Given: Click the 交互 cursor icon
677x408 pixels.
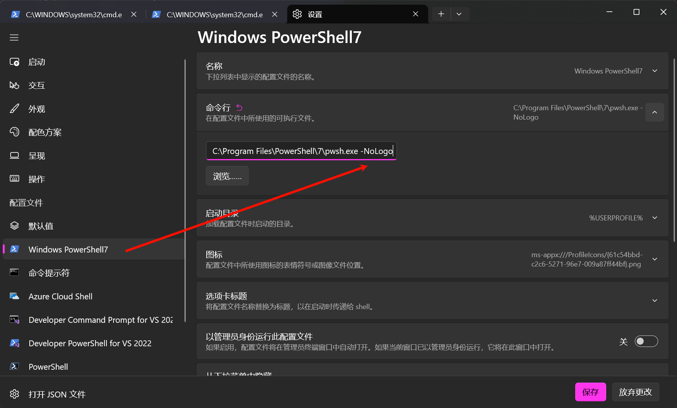Looking at the screenshot, I should pyautogui.click(x=14, y=85).
